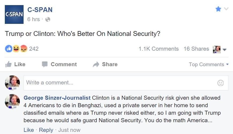Expand the Top Comments sort dropdown
The height and width of the screenshot is (134, 233).
pyautogui.click(x=209, y=64)
